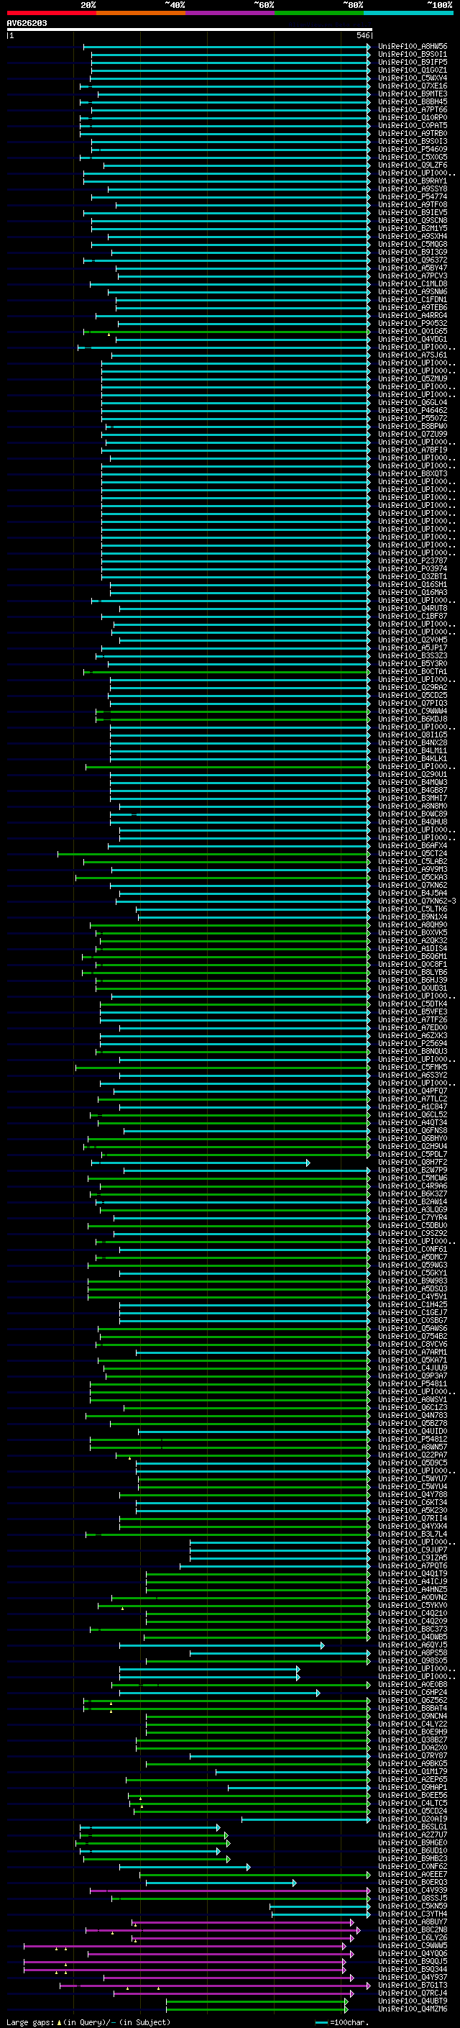Open hit UniRef100_P54774
Viewport: 460px width, 2028px height.
pyautogui.click(x=413, y=197)
